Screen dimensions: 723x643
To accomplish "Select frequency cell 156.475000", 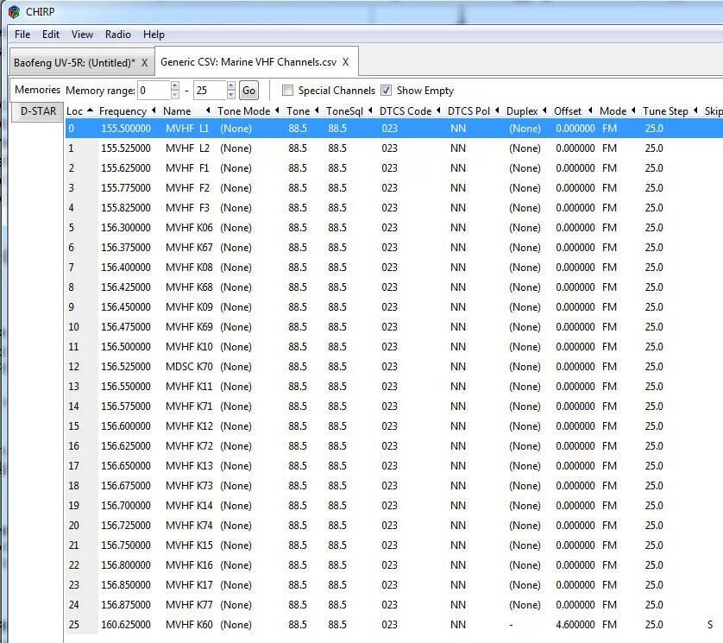I will pyautogui.click(x=126, y=327).
